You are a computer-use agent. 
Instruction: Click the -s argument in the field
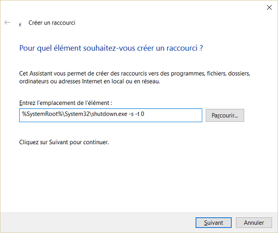tap(131, 114)
